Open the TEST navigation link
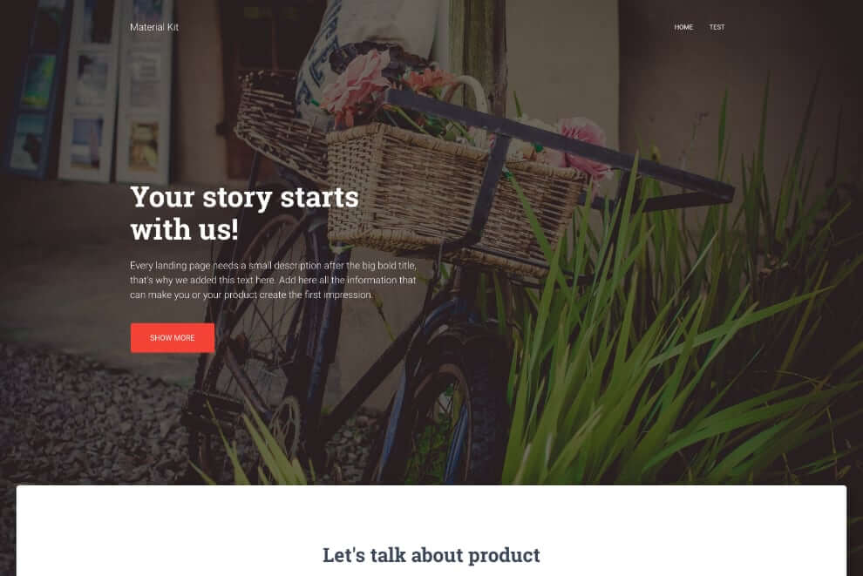Viewport: 863px width, 576px height. click(717, 27)
